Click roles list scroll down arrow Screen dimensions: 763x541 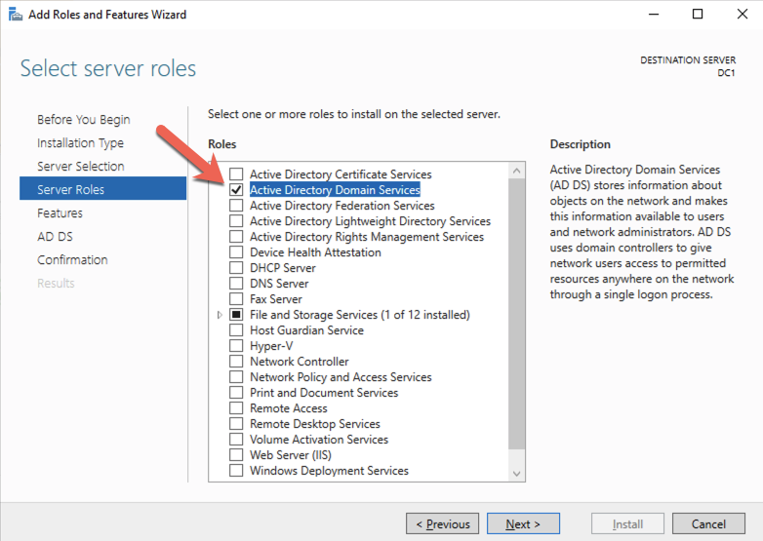click(517, 473)
